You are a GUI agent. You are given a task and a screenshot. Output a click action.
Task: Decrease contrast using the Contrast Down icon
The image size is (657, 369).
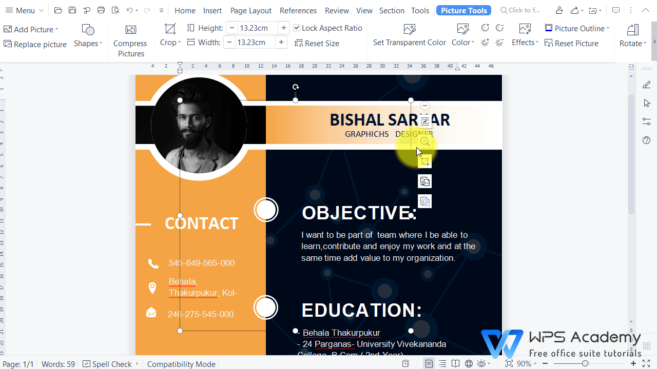pos(499,28)
